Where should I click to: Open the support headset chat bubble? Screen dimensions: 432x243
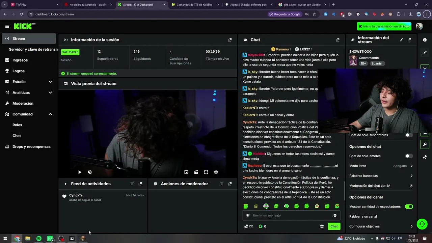(422, 224)
